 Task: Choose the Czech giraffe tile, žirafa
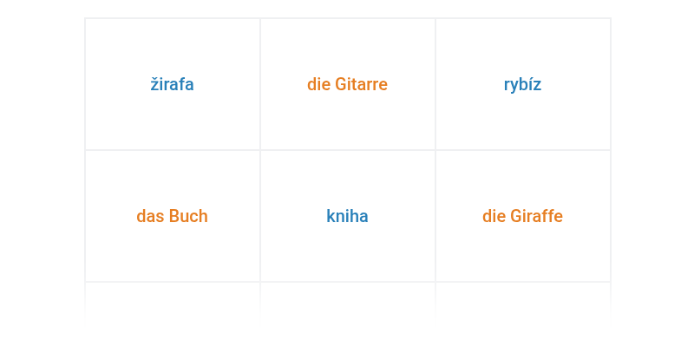coord(173,84)
